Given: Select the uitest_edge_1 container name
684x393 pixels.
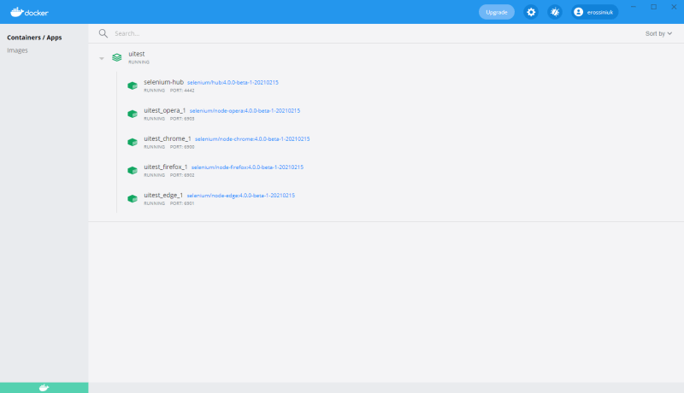Looking at the screenshot, I should 163,195.
